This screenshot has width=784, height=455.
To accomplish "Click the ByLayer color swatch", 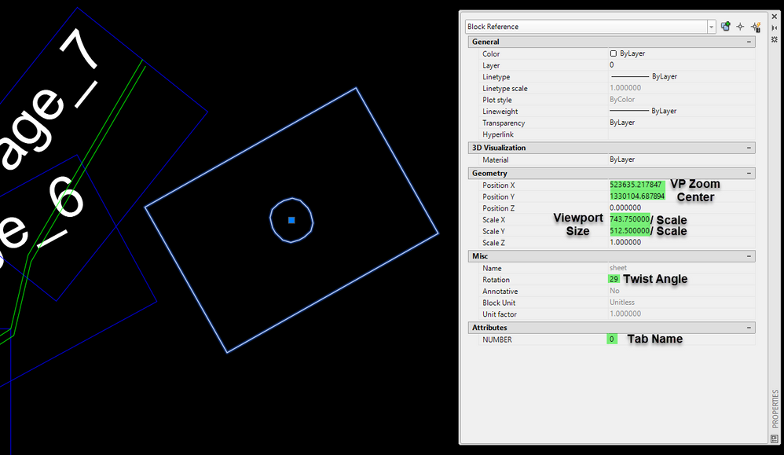I will [x=613, y=53].
